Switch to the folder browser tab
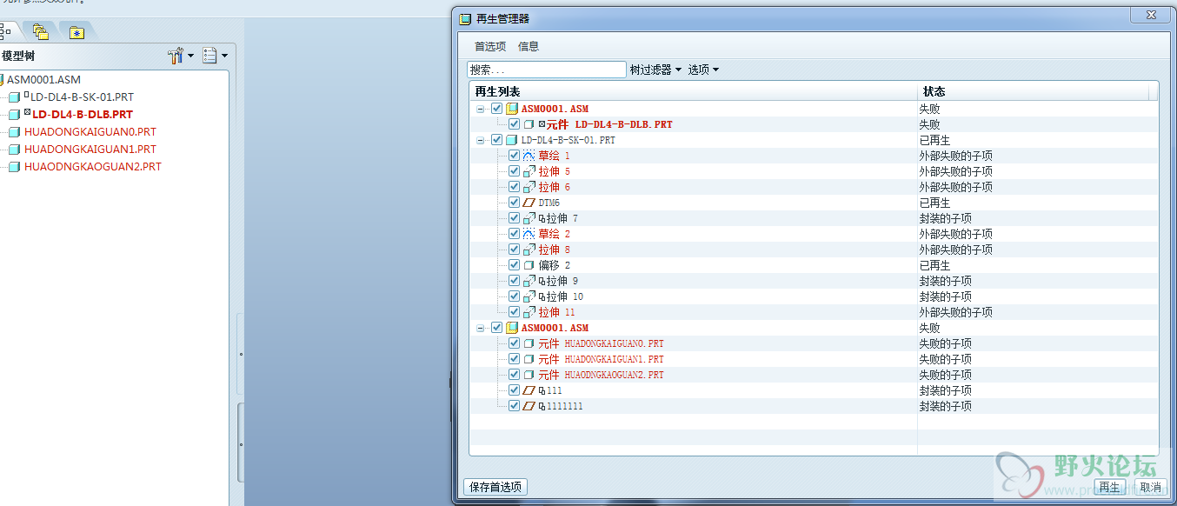This screenshot has height=506, width=1177. point(41,32)
